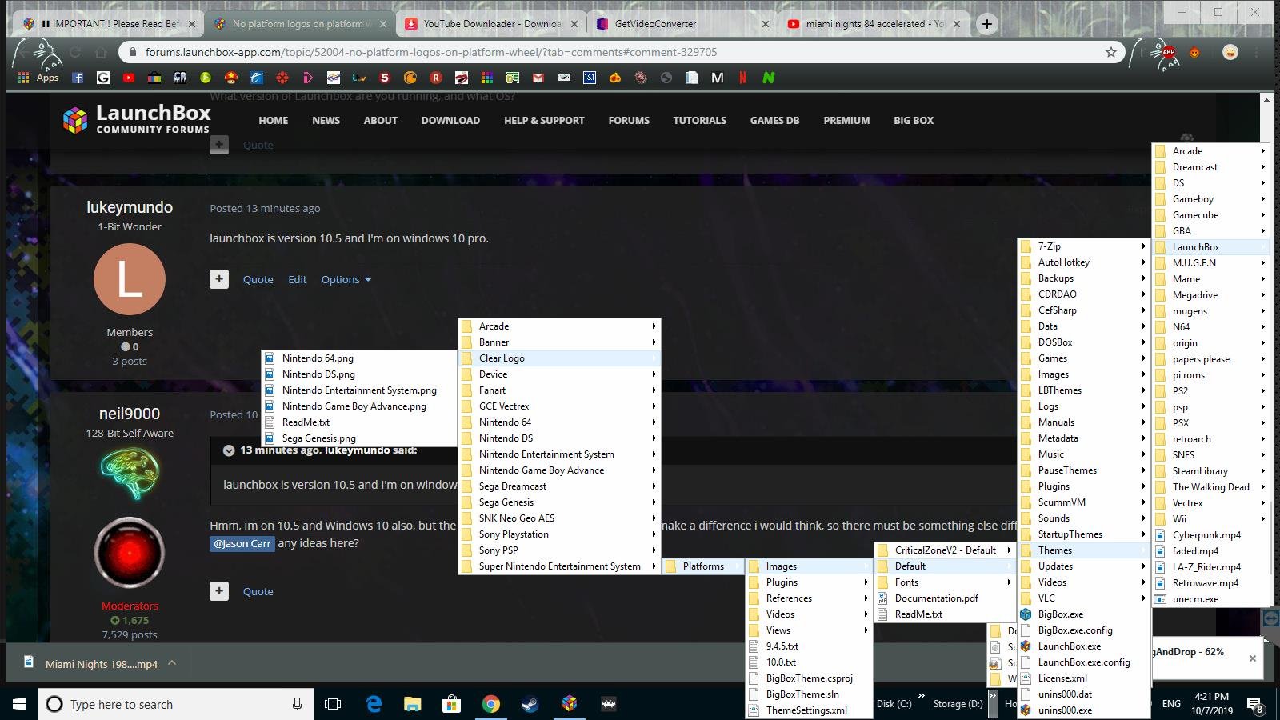Screen dimensions: 1280x720
Task: Open Microsoft Edge from the taskbar
Action: click(374, 704)
